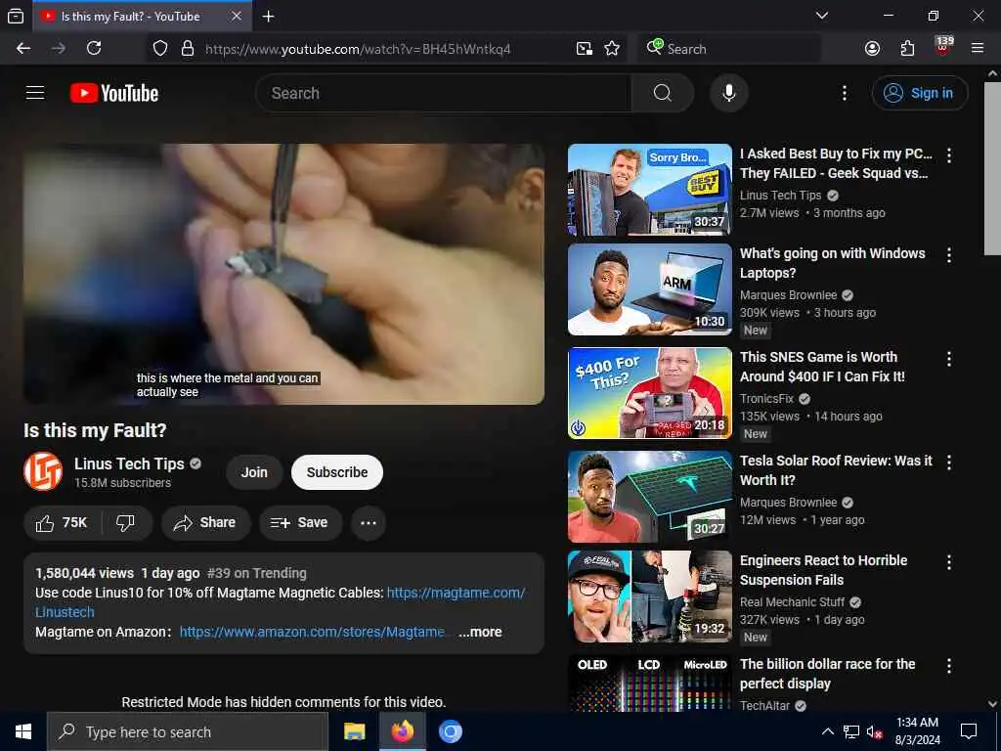Click the YouTube search input field
The height and width of the screenshot is (751, 1001).
(444, 93)
